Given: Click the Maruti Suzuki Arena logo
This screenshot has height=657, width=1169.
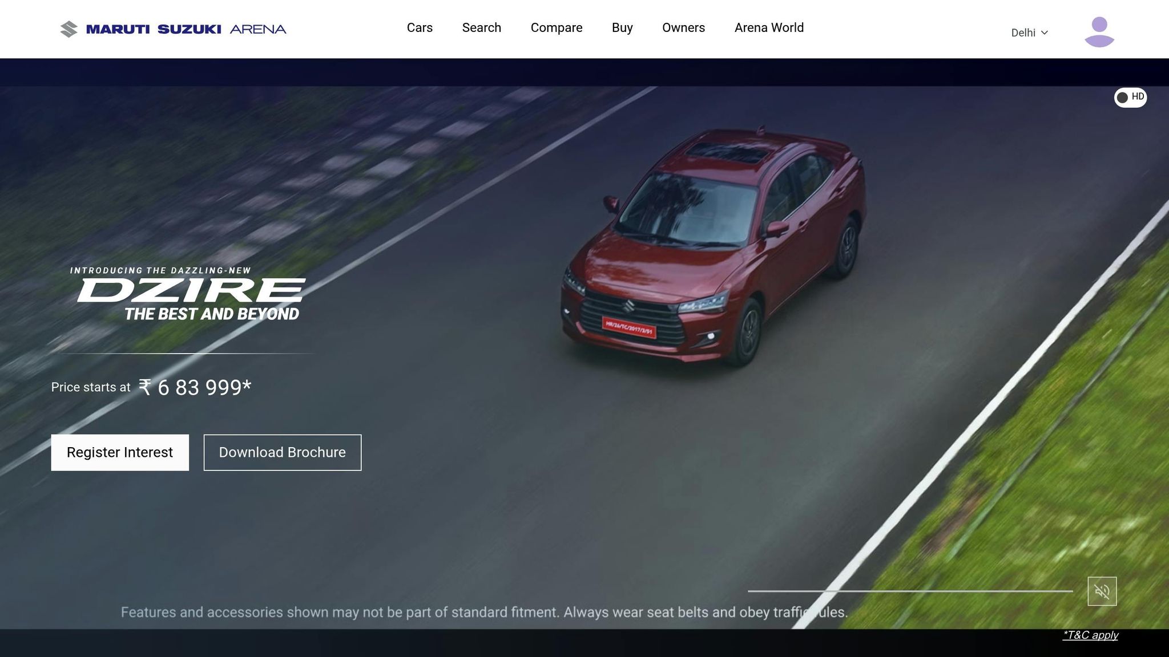Looking at the screenshot, I should pyautogui.click(x=171, y=29).
